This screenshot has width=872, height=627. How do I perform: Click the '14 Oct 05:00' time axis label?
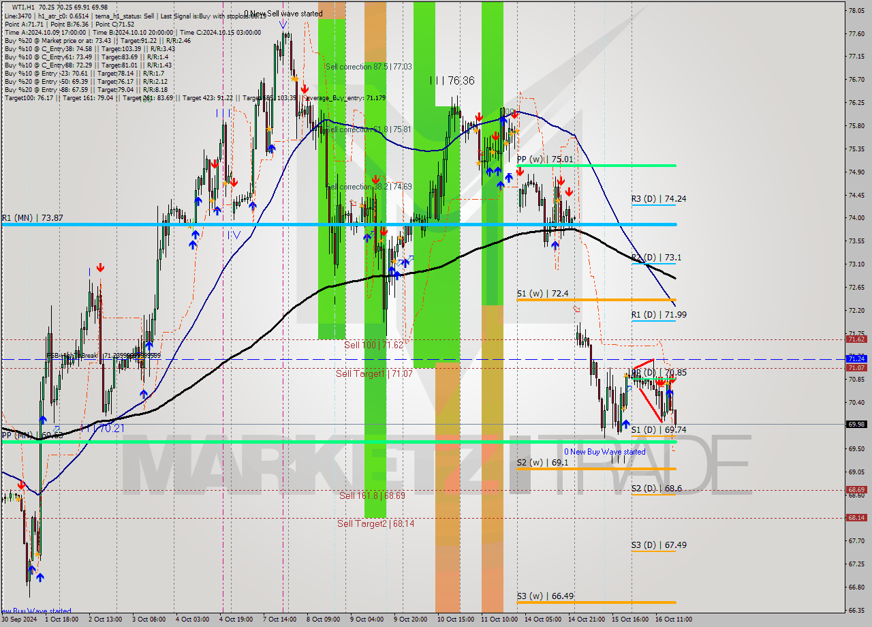click(x=543, y=620)
